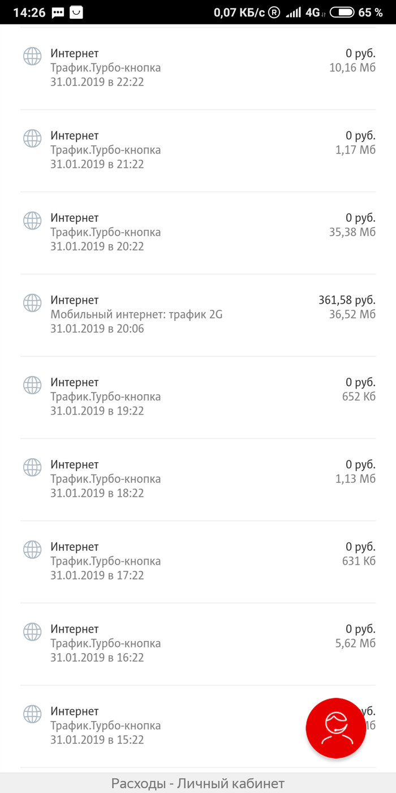396x793 pixels.
Task: Open entry dated 31.01.2019 в 15:22
Action: [97, 740]
